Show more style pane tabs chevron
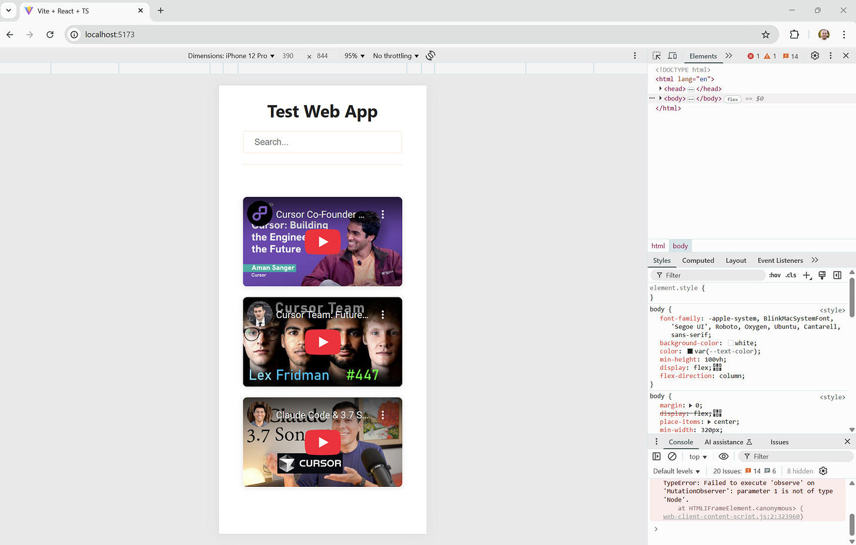Viewport: 856px width, 545px height. click(815, 260)
